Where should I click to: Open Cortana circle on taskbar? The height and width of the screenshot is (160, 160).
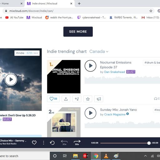[55, 156]
